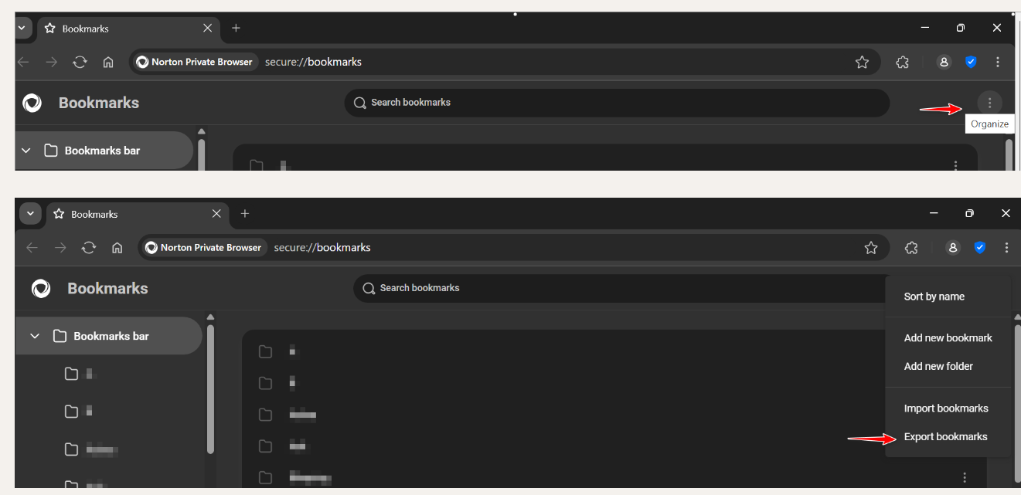Collapse the Bookmarks bar chevron in the lower sidebar

click(35, 336)
